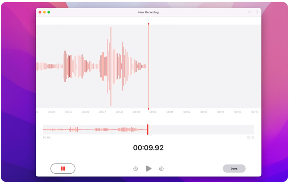The height and width of the screenshot is (183, 289).
Task: Click the 00:10 timeline label in ruler
Action: (x=153, y=112)
